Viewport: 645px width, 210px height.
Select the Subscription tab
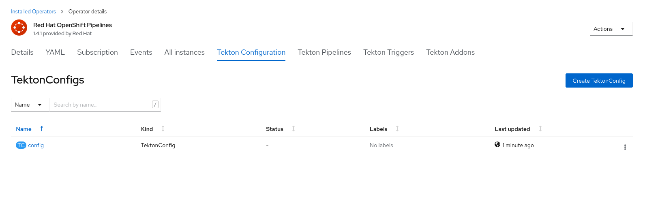[97, 52]
